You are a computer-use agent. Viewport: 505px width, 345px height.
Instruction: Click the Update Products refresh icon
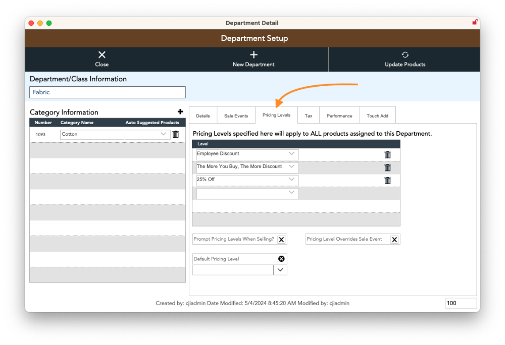[405, 55]
